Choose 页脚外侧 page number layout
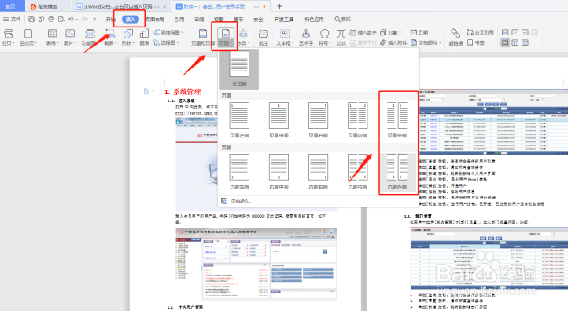The height and width of the screenshot is (311, 568). pos(397,172)
